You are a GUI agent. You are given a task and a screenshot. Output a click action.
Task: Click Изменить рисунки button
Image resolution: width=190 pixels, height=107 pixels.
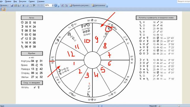coord(80,5)
